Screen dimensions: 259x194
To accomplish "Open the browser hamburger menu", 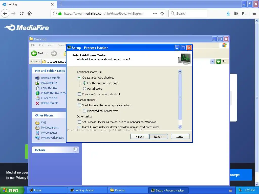I will coord(254,13).
